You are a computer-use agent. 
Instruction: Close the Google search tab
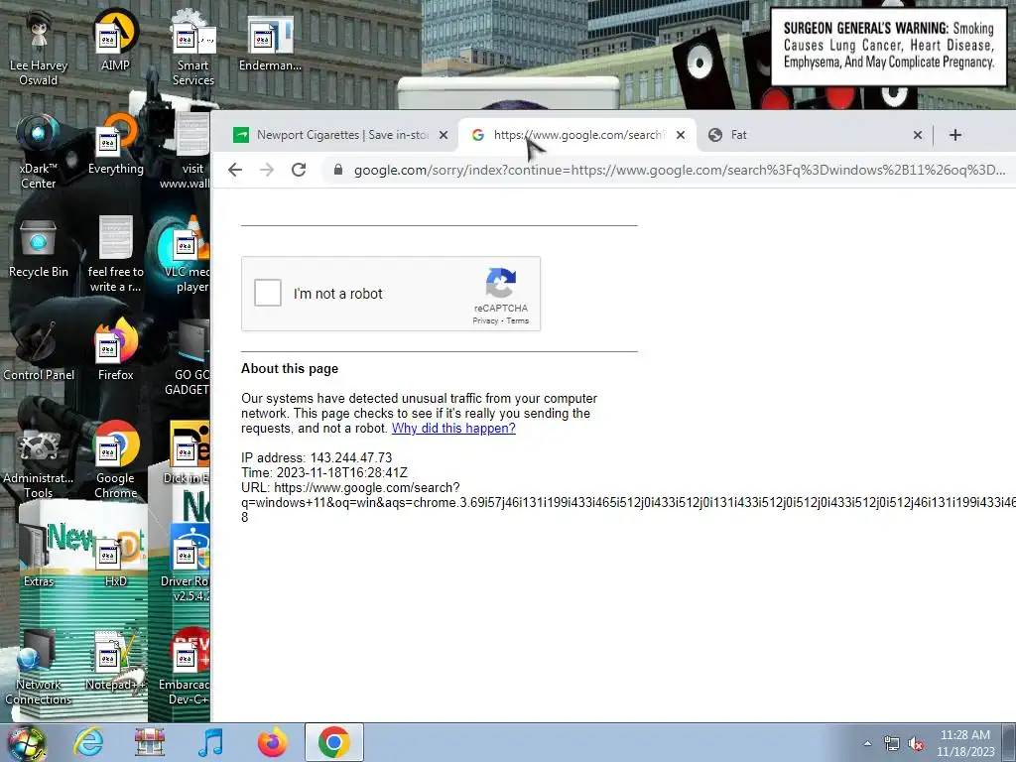click(x=681, y=135)
